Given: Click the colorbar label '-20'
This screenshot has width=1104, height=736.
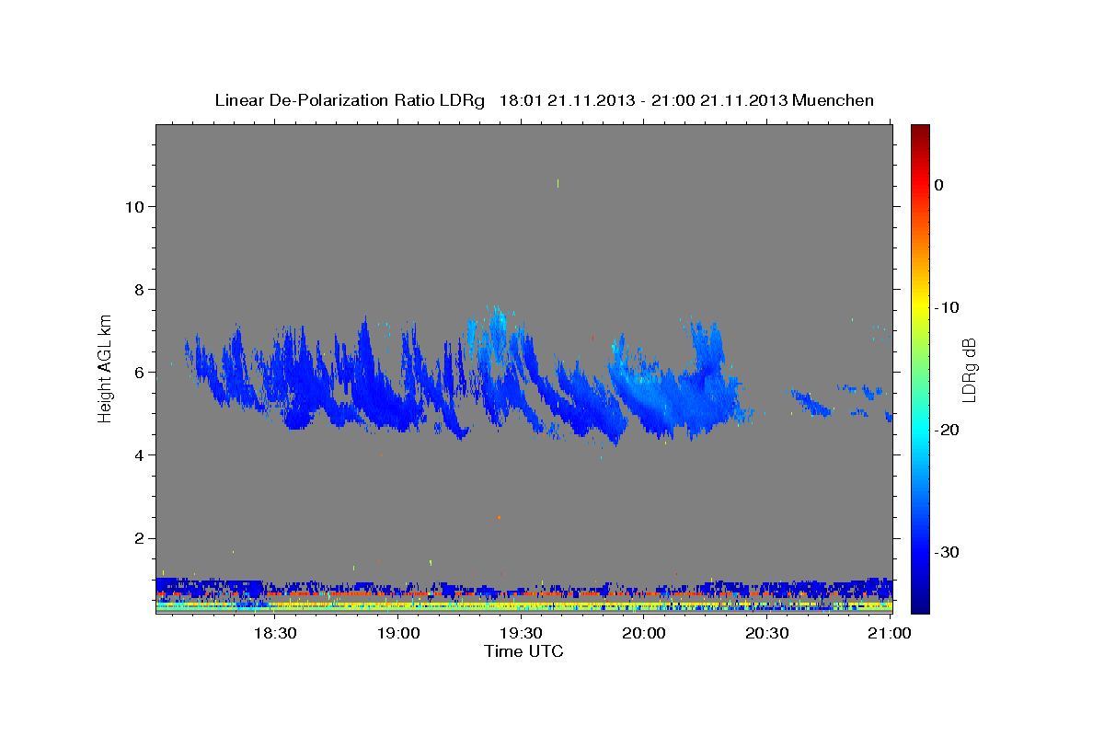Looking at the screenshot, I should point(948,430).
